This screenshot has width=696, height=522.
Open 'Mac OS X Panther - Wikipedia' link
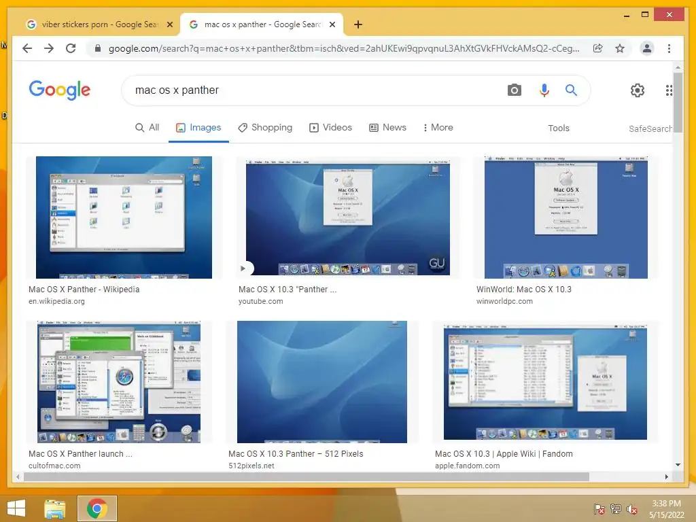point(84,290)
